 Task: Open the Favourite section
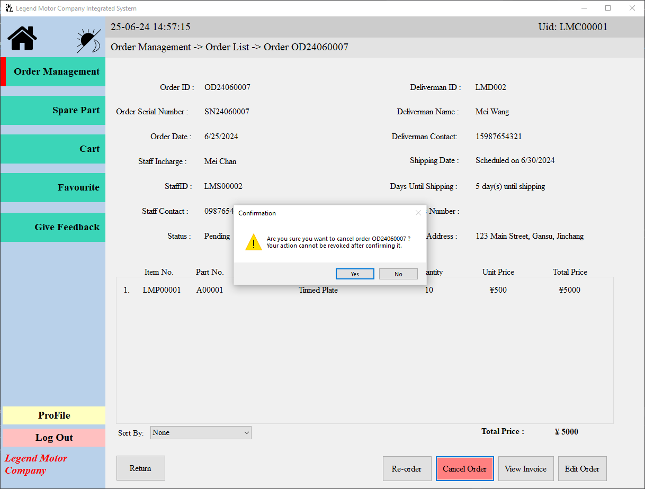pos(53,188)
